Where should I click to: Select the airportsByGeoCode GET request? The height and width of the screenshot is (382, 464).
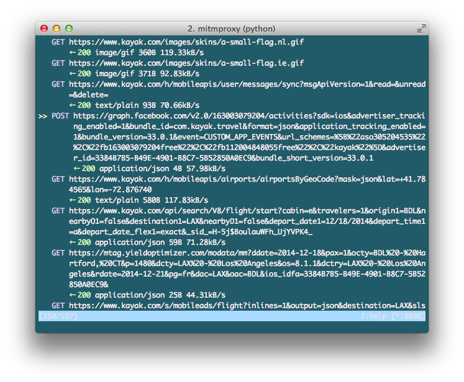click(x=239, y=184)
